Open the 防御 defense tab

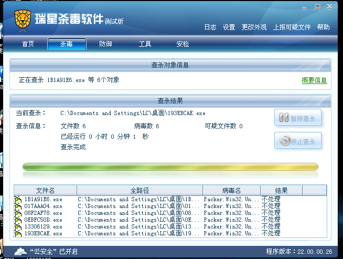click(105, 44)
